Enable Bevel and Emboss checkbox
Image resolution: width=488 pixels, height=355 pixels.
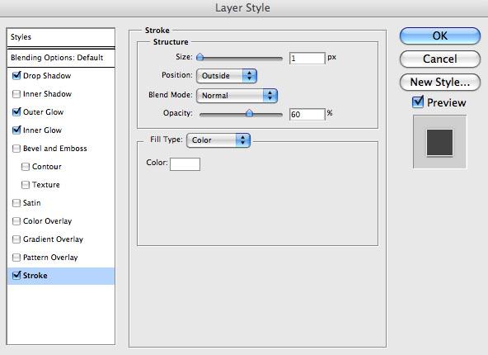[16, 149]
